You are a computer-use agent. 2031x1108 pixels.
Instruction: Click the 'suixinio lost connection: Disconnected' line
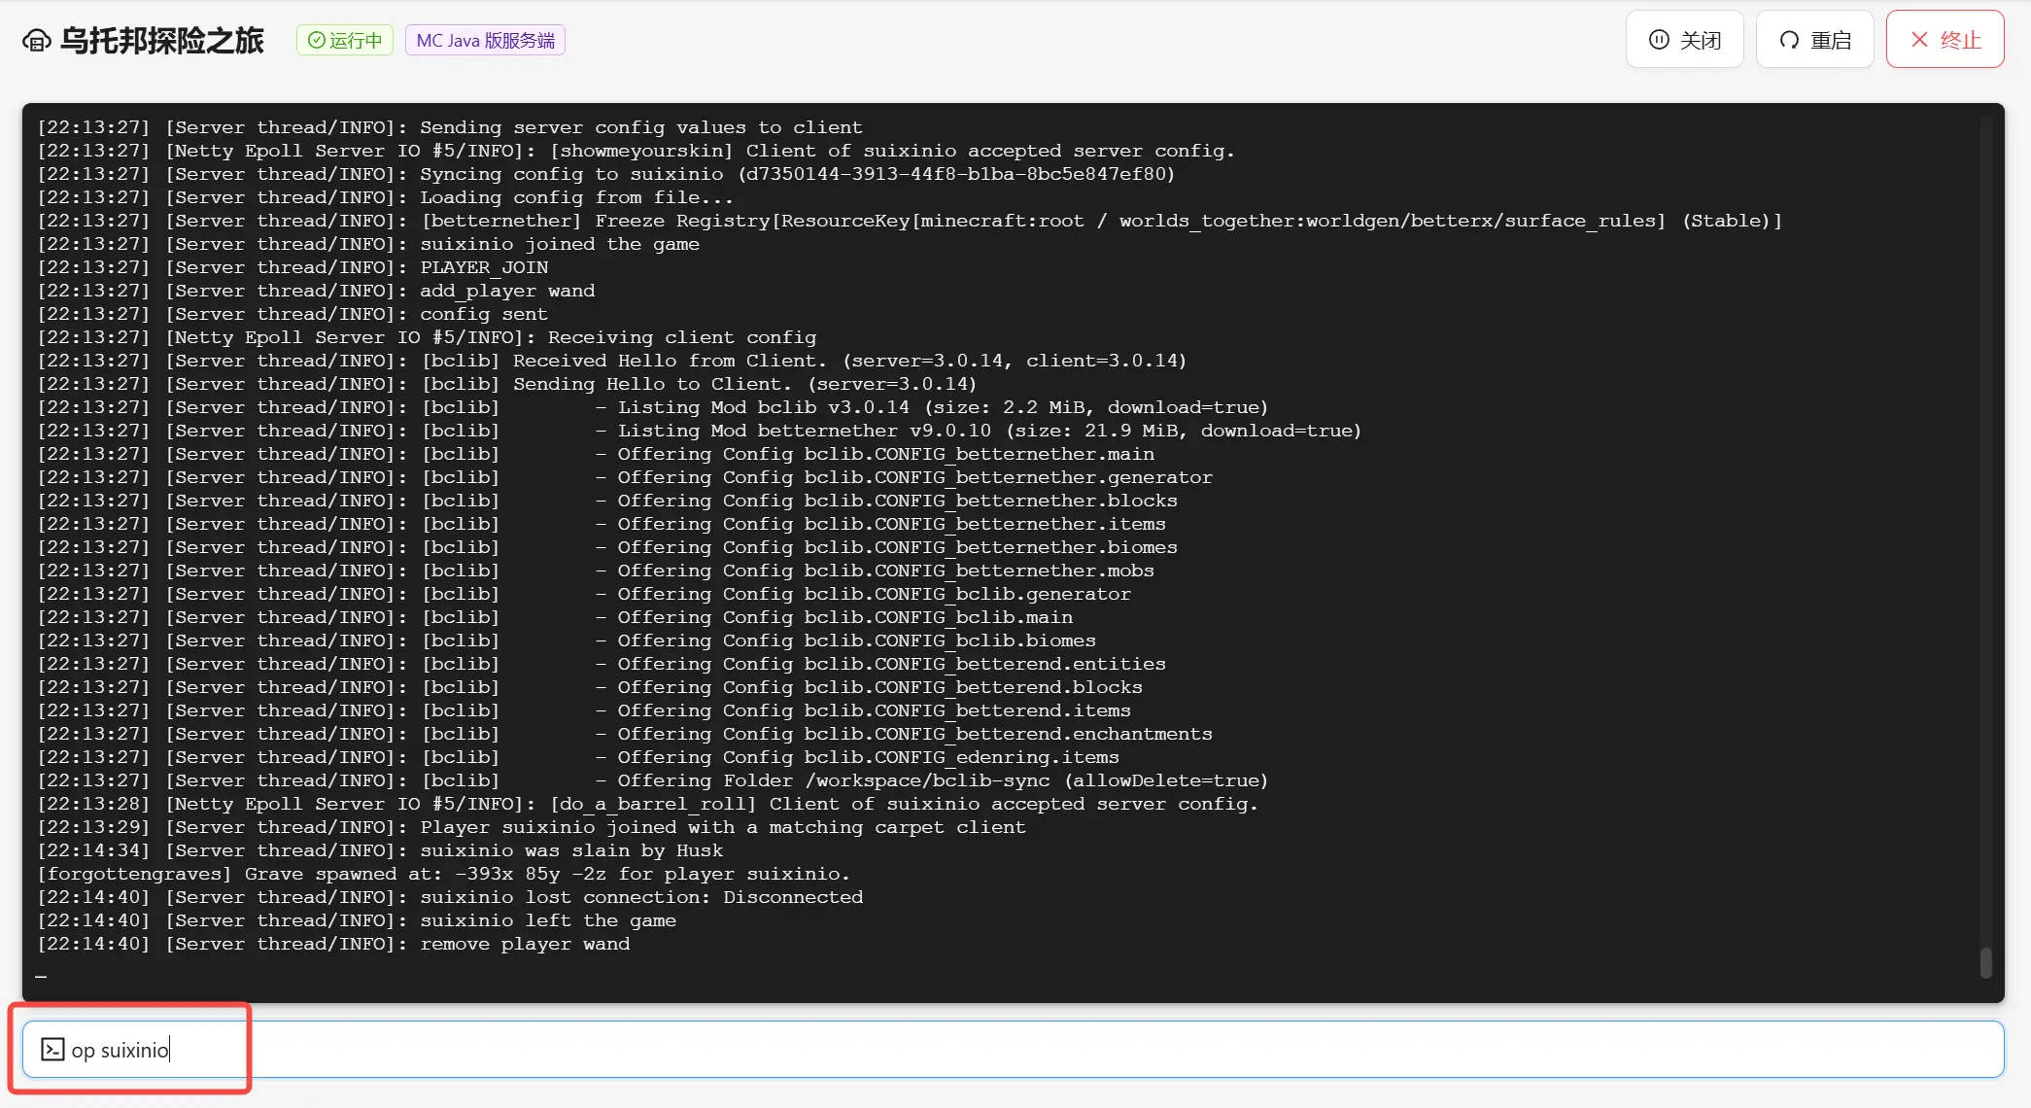450,897
